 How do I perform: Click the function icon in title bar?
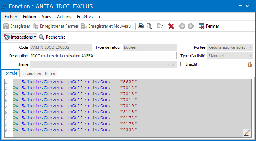tap(5, 6)
